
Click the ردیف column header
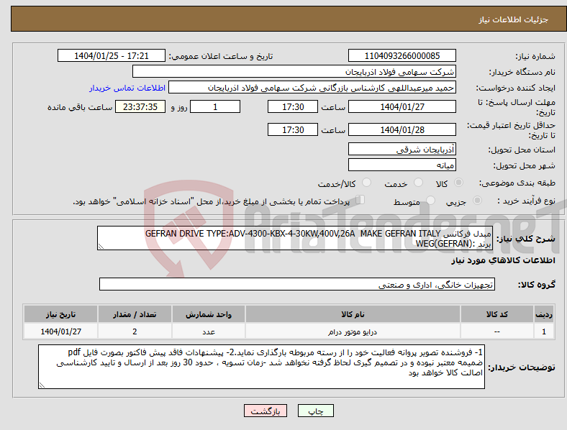[x=544, y=314]
